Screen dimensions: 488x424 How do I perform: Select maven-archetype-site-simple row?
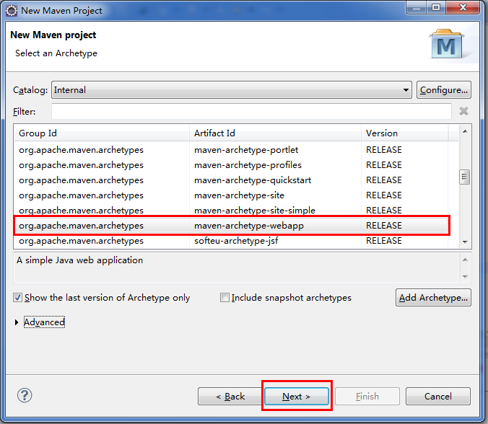coord(231,211)
